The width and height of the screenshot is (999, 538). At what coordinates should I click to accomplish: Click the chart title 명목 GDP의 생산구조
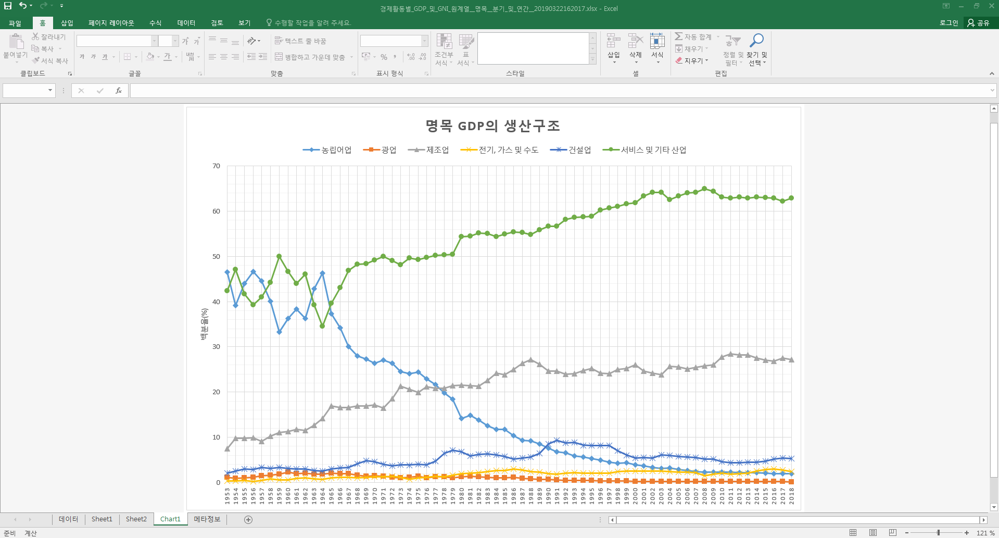coord(492,126)
